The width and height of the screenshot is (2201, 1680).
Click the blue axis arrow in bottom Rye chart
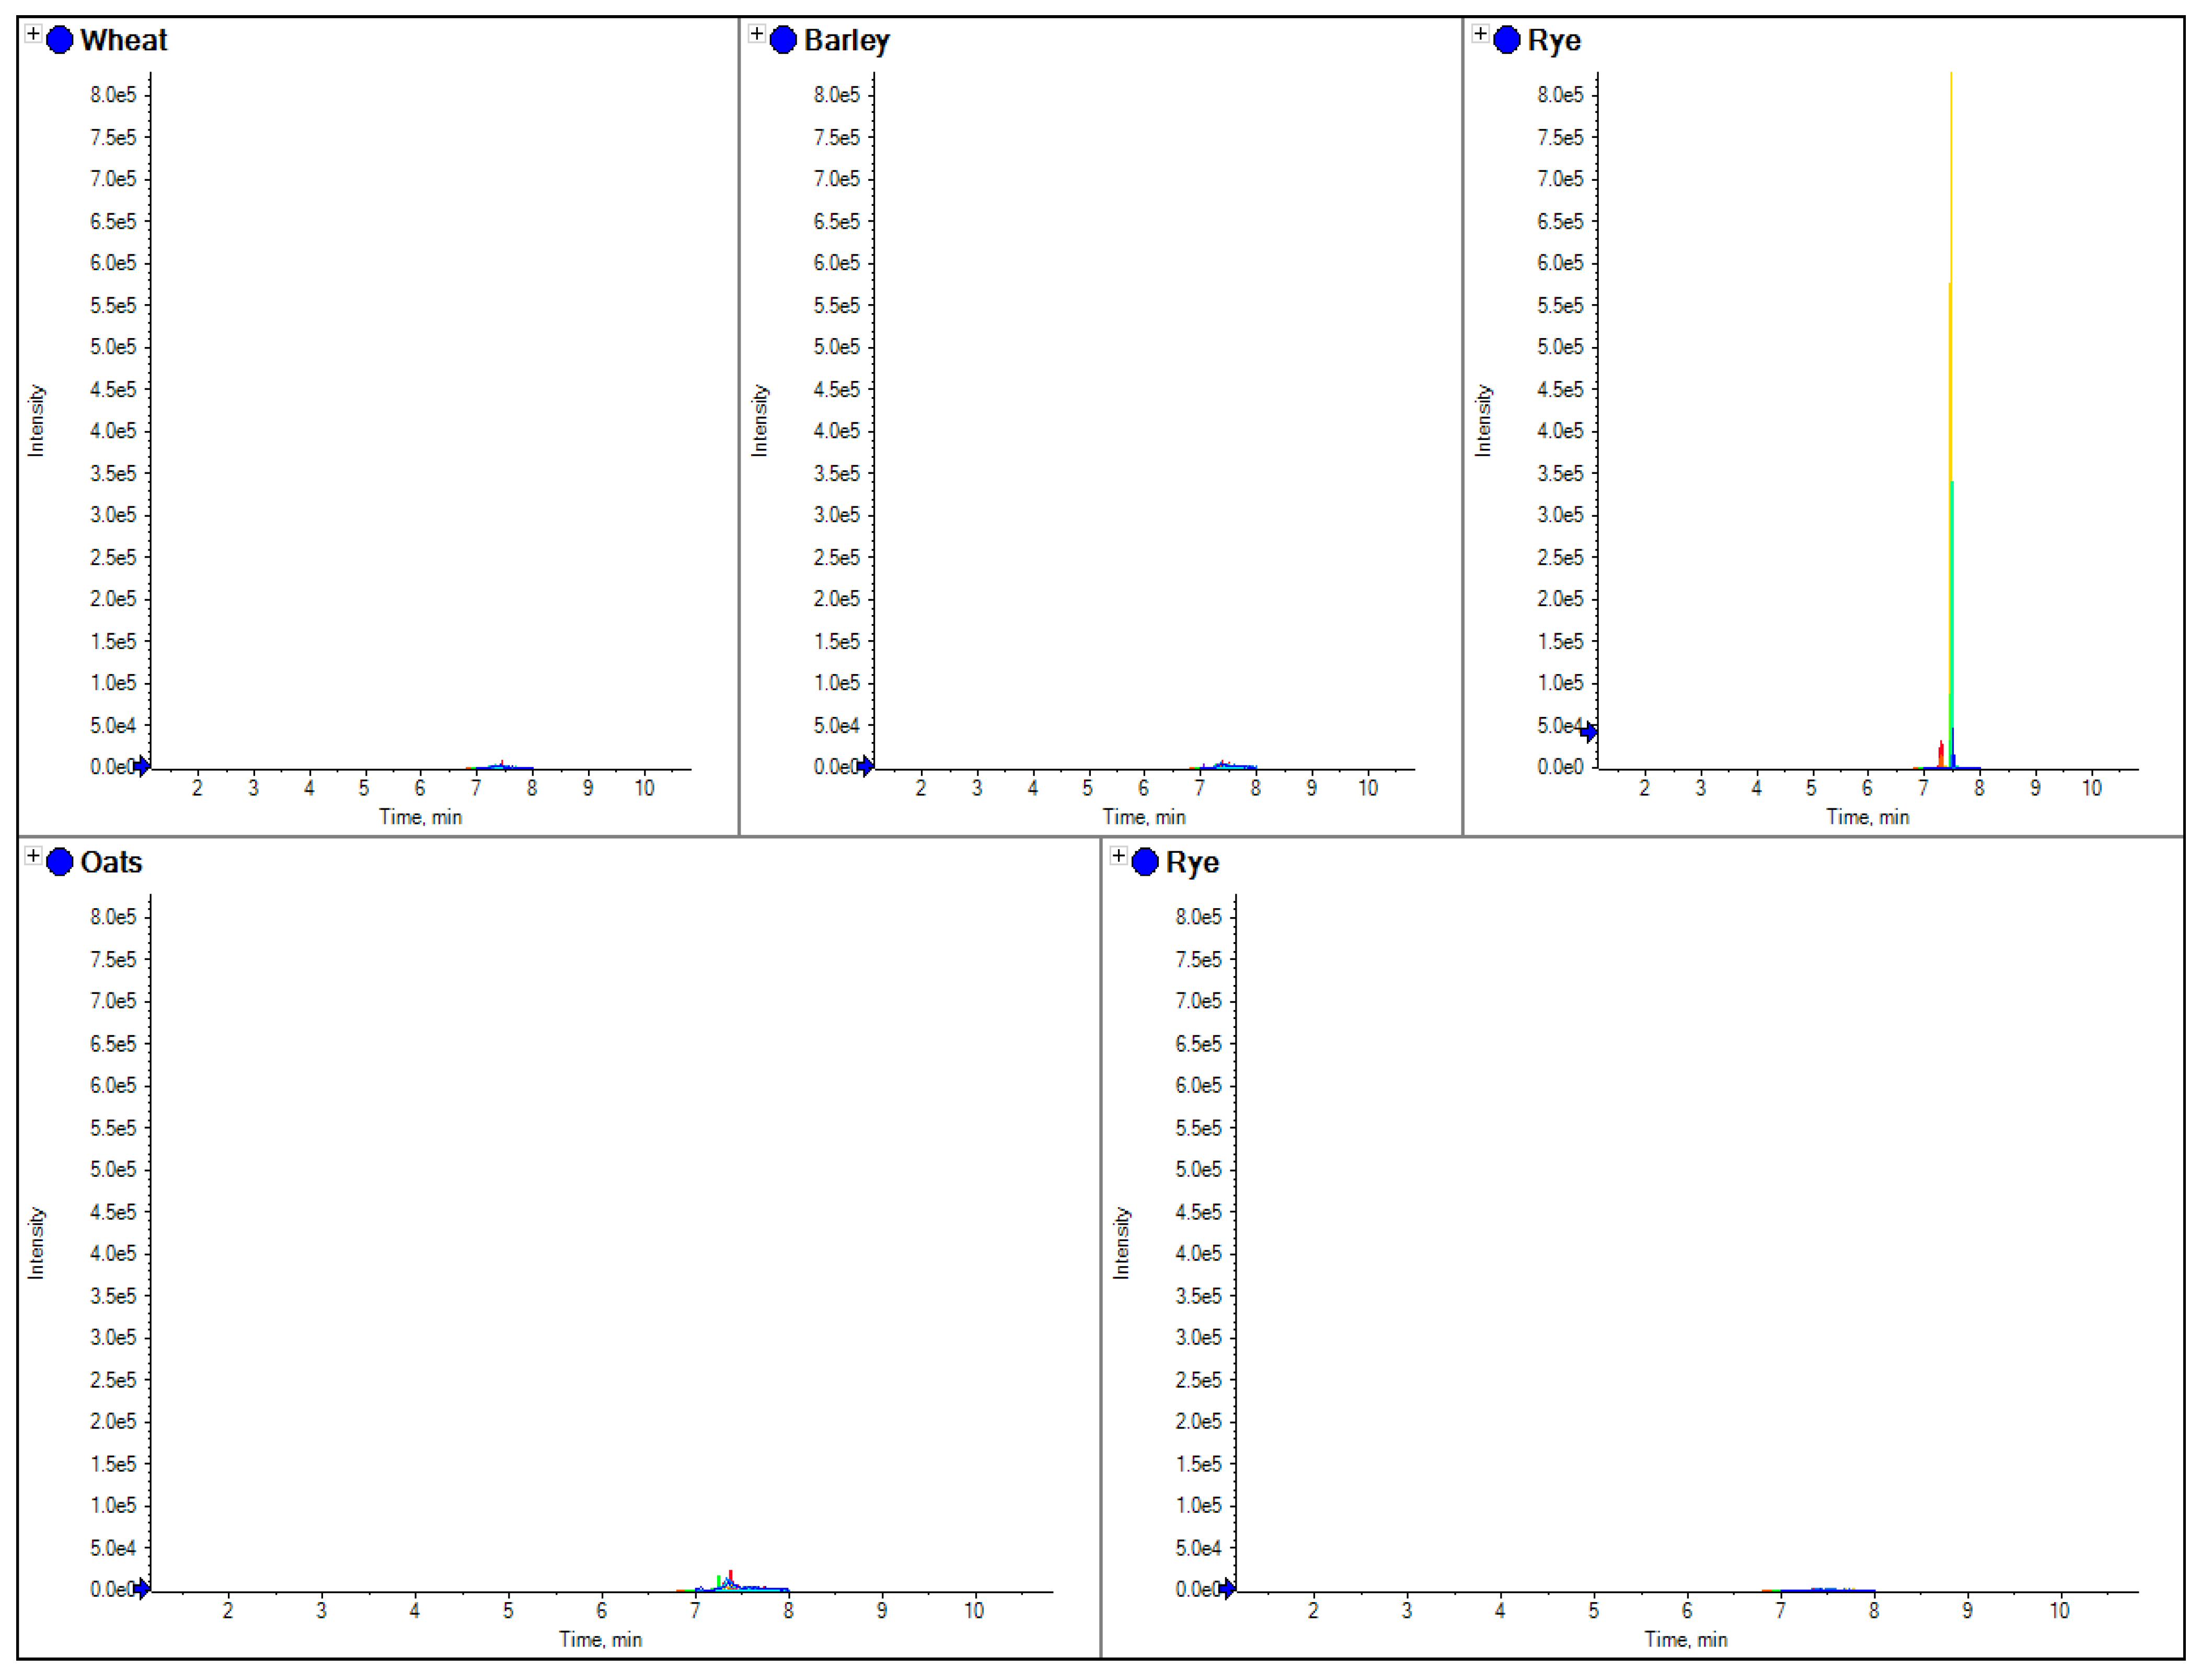point(1227,1588)
